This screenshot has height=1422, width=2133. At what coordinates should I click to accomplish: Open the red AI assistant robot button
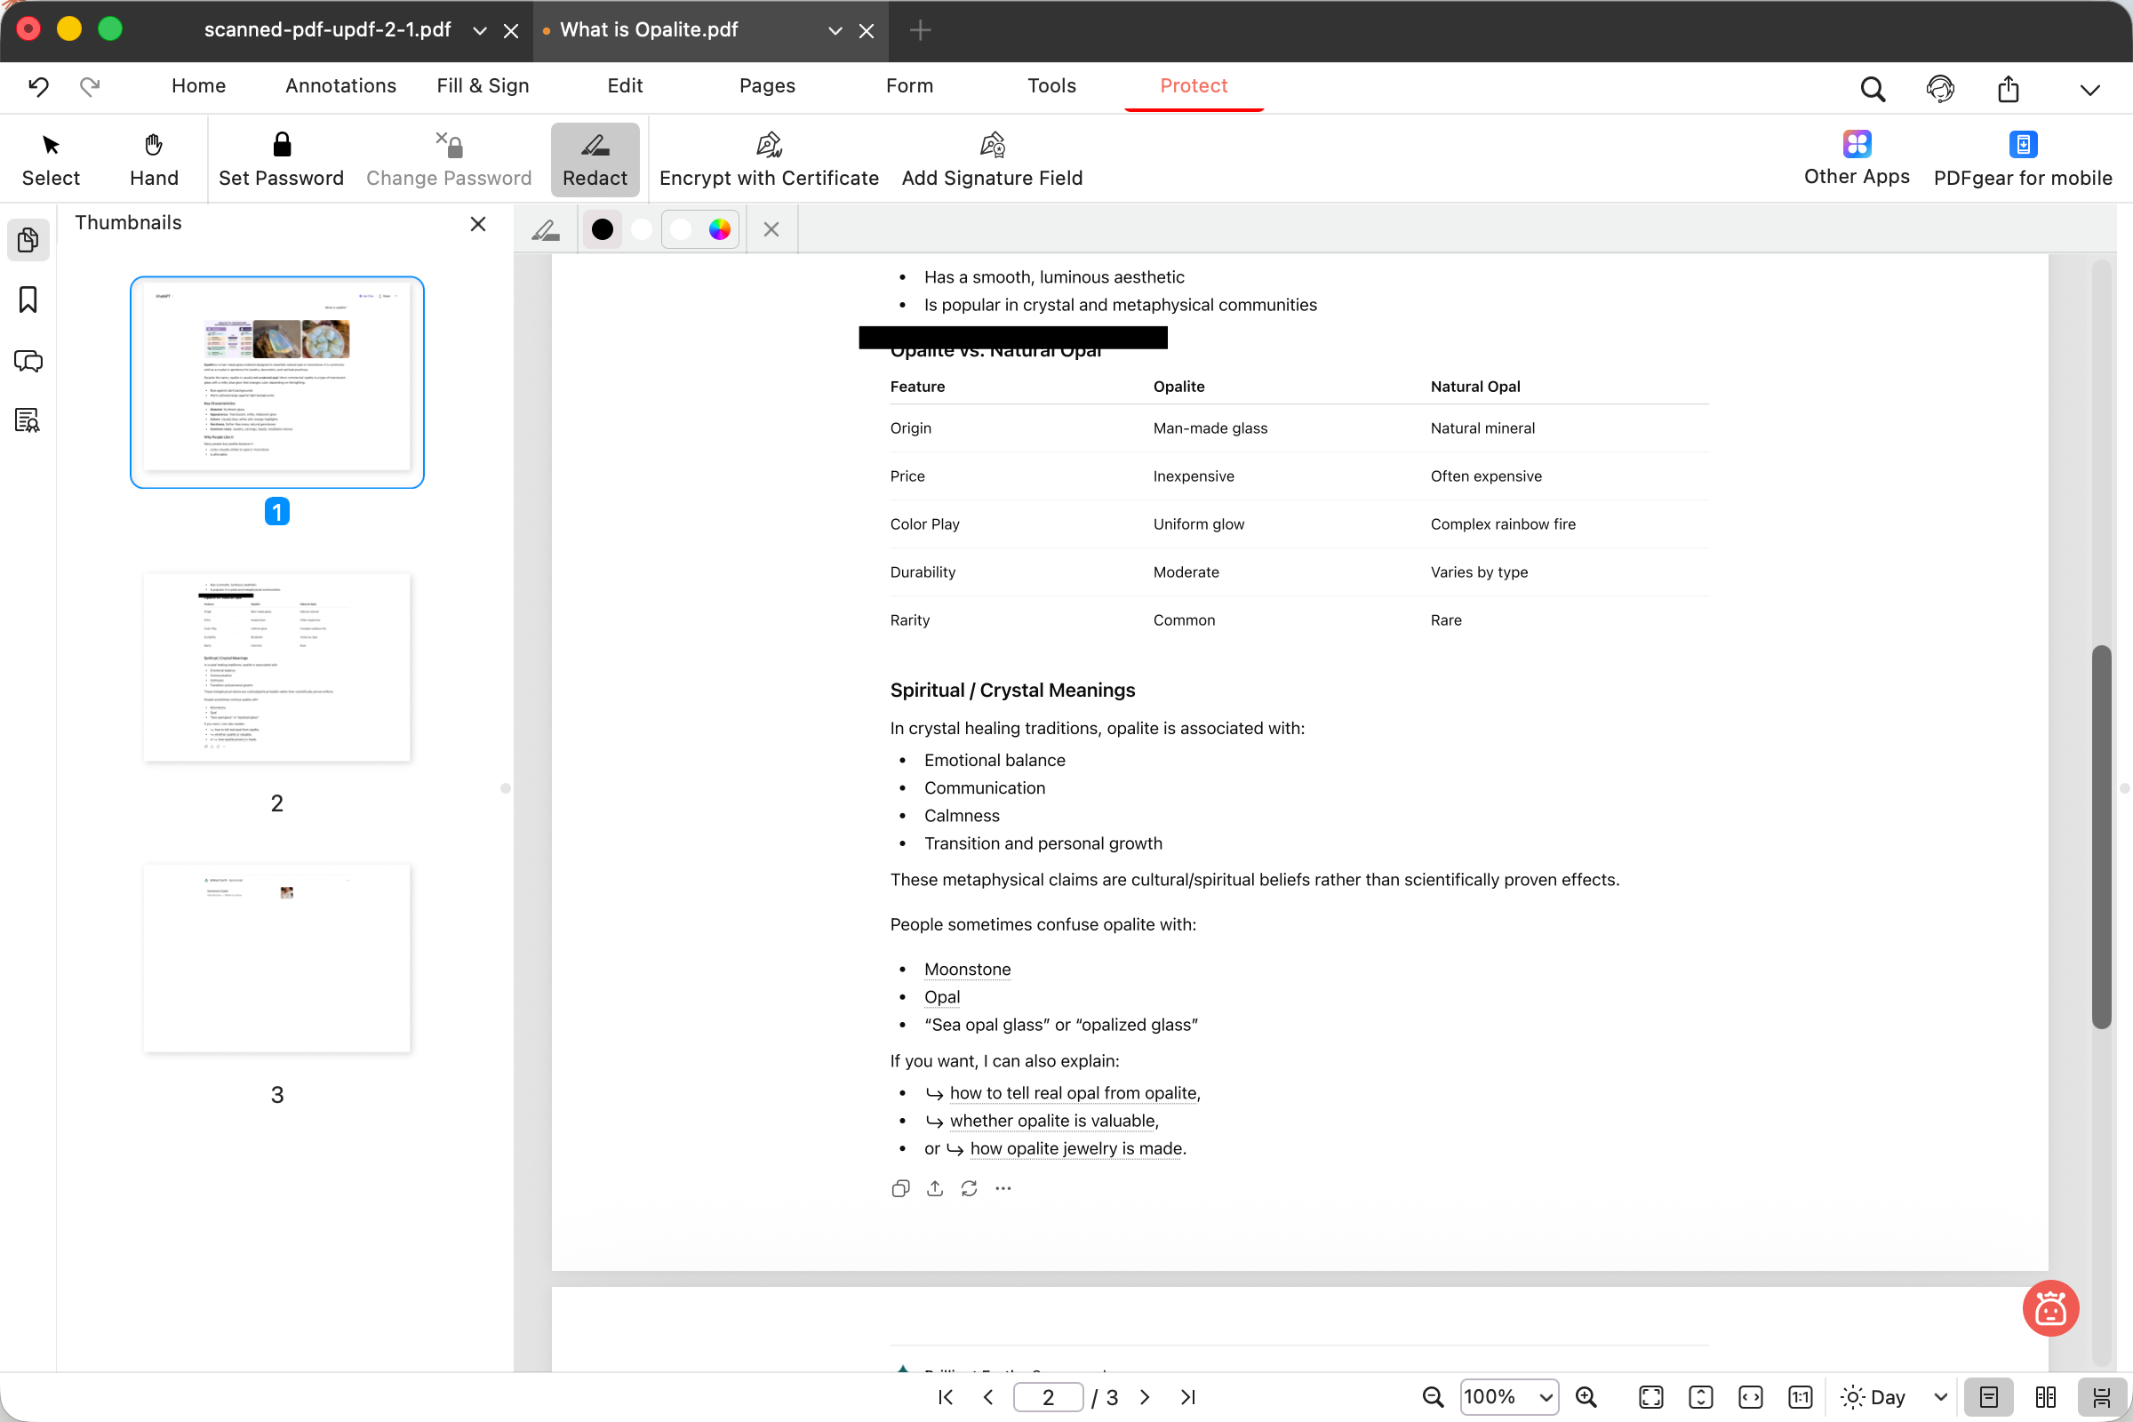(2050, 1307)
